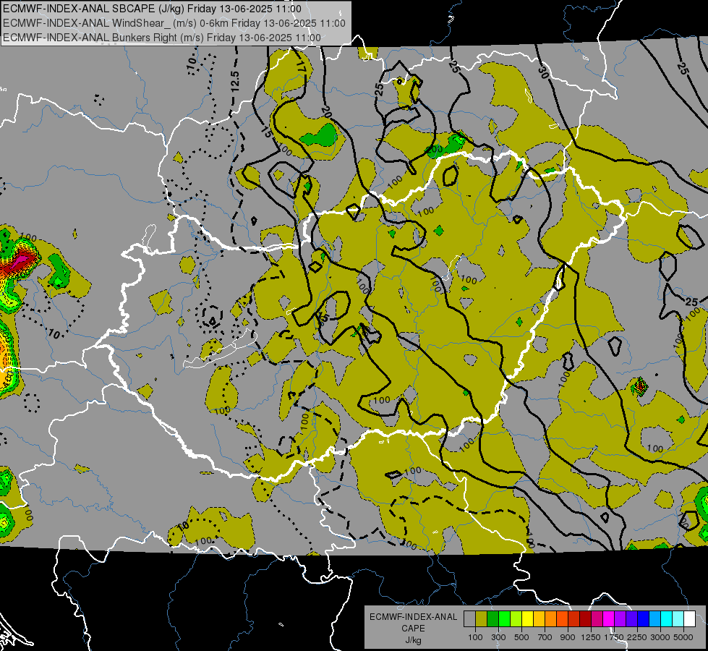The width and height of the screenshot is (708, 651).
Task: Click the 200 CAPE contour label
Action: click(x=435, y=150)
